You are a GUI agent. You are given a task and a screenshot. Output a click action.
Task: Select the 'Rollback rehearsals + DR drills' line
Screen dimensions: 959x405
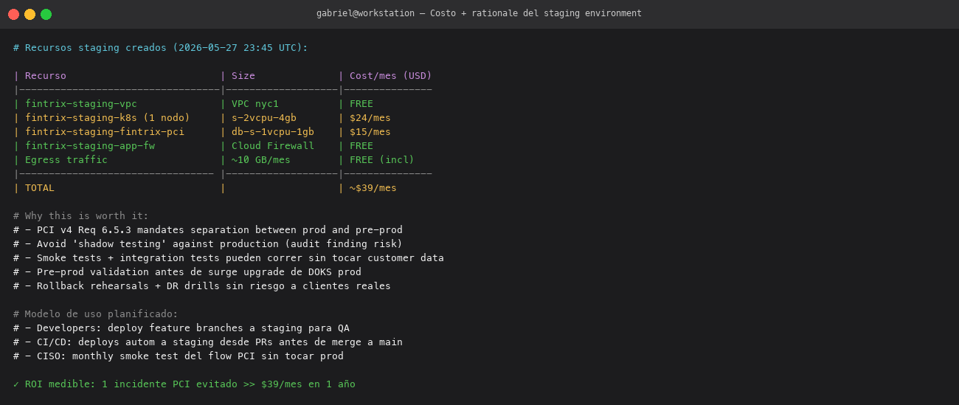click(202, 286)
